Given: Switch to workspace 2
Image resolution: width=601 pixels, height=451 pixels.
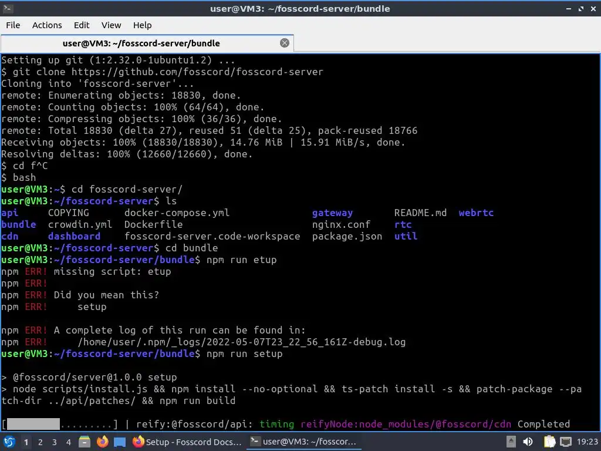Looking at the screenshot, I should tap(40, 442).
